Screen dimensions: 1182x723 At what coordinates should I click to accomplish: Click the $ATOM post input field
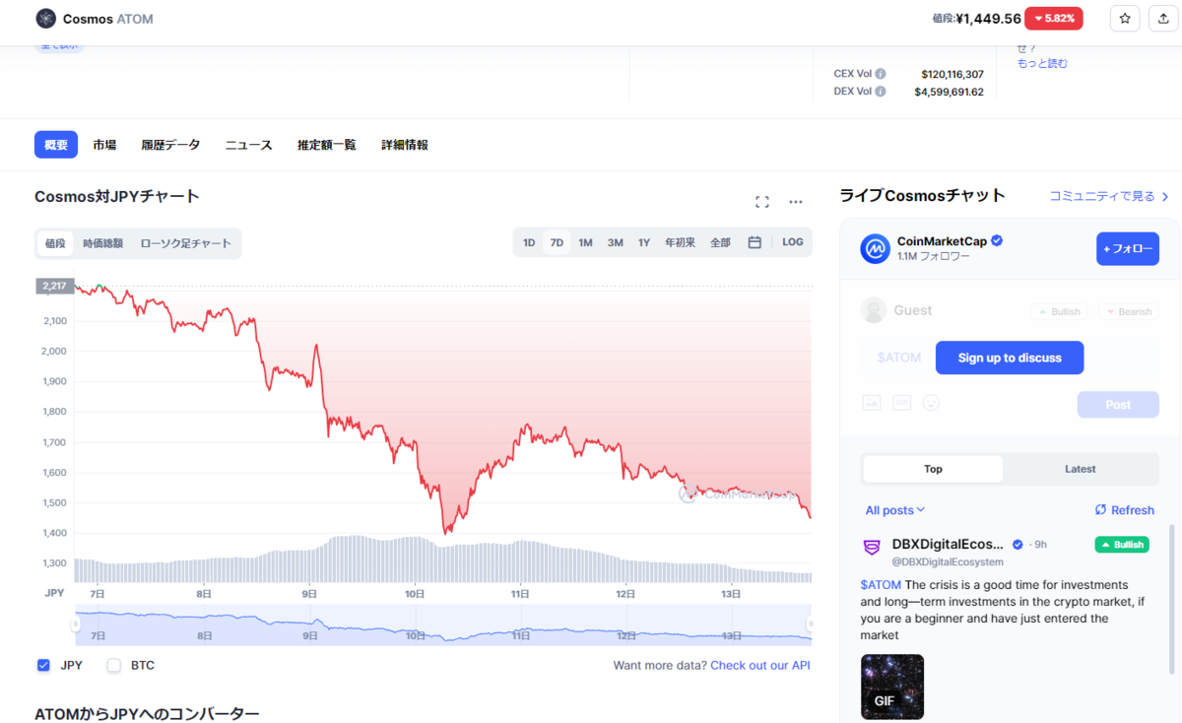pos(898,358)
